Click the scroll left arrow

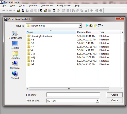(x=27, y=89)
